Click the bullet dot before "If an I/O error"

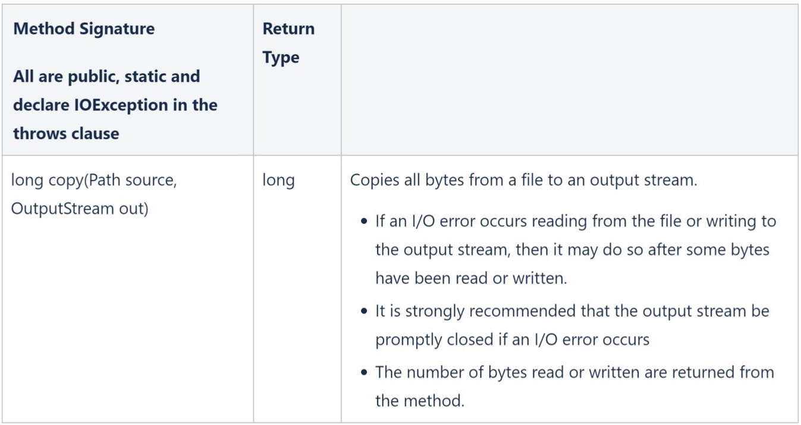pyautogui.click(x=365, y=222)
